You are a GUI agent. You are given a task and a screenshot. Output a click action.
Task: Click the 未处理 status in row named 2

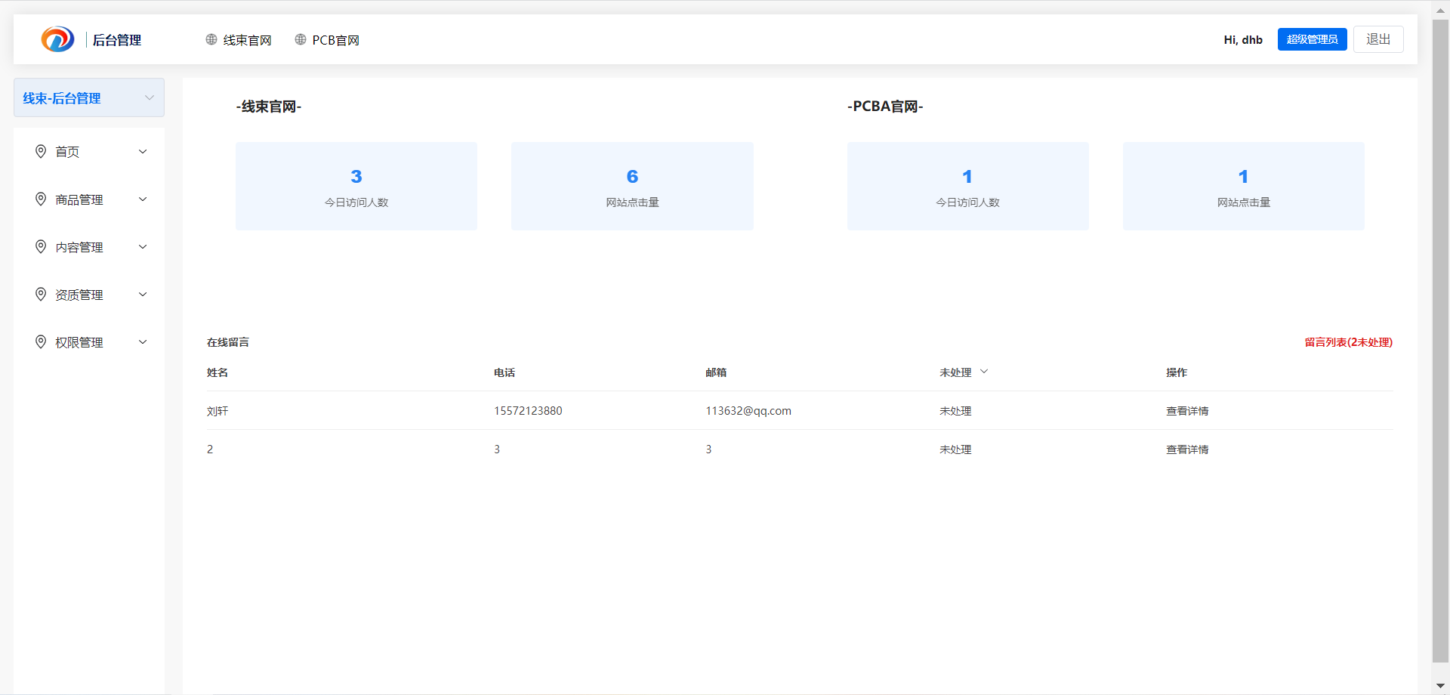pyautogui.click(x=955, y=449)
